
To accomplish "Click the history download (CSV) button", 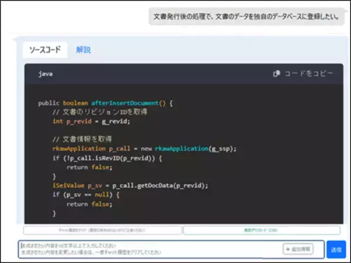I will [x=261, y=230].
